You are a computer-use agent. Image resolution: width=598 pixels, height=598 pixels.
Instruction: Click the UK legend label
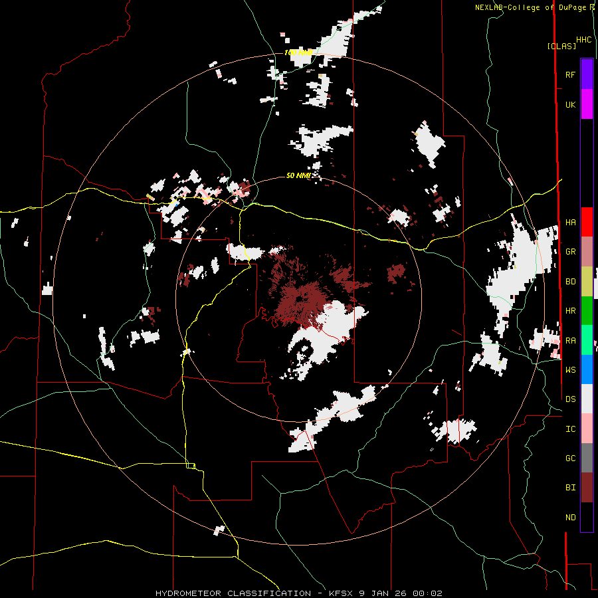[570, 104]
